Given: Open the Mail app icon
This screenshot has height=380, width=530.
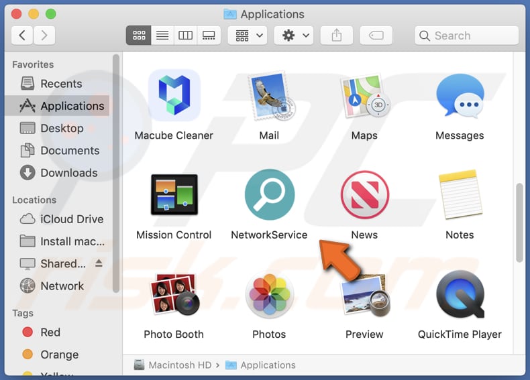Looking at the screenshot, I should point(271,97).
